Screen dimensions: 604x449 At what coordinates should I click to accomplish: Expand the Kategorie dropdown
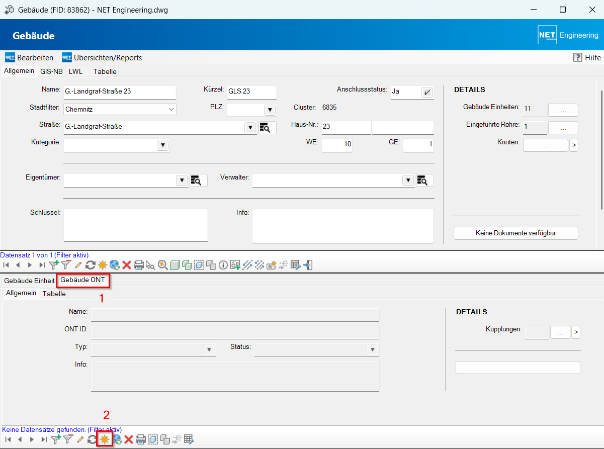tap(162, 145)
